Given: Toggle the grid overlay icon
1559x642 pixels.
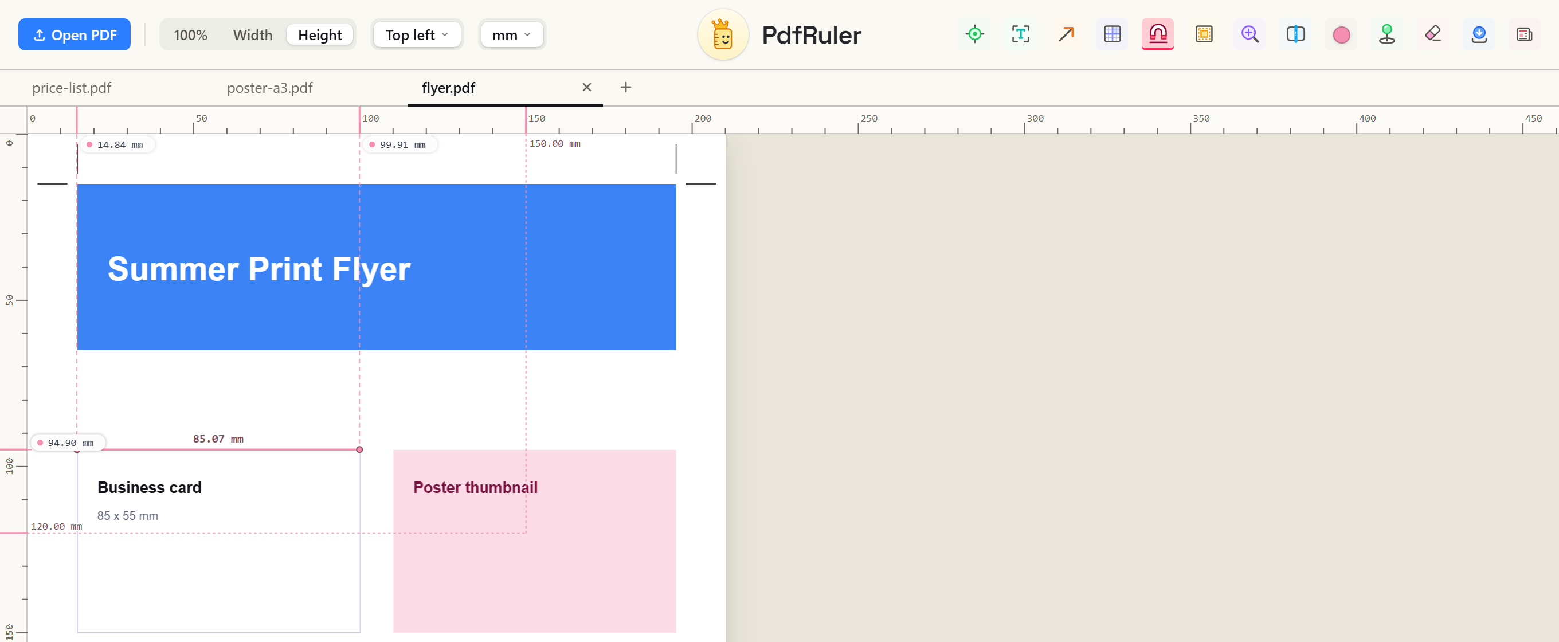Looking at the screenshot, I should (1112, 34).
